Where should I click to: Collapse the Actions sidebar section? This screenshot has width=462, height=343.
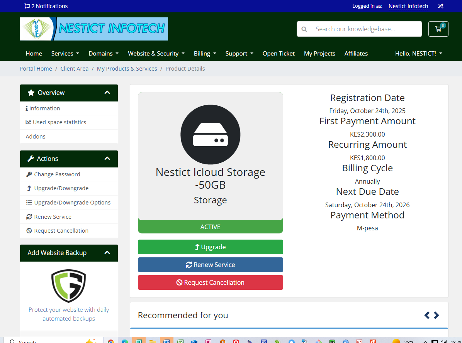pyautogui.click(x=107, y=158)
